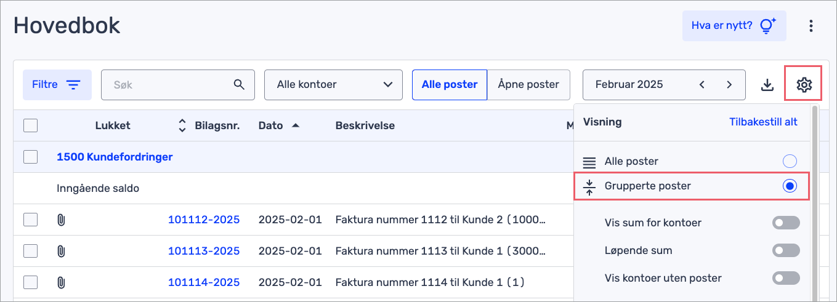Viewport: 837px width, 302px height.
Task: Click the Visning panel vertical scrollbar
Action: (x=815, y=203)
